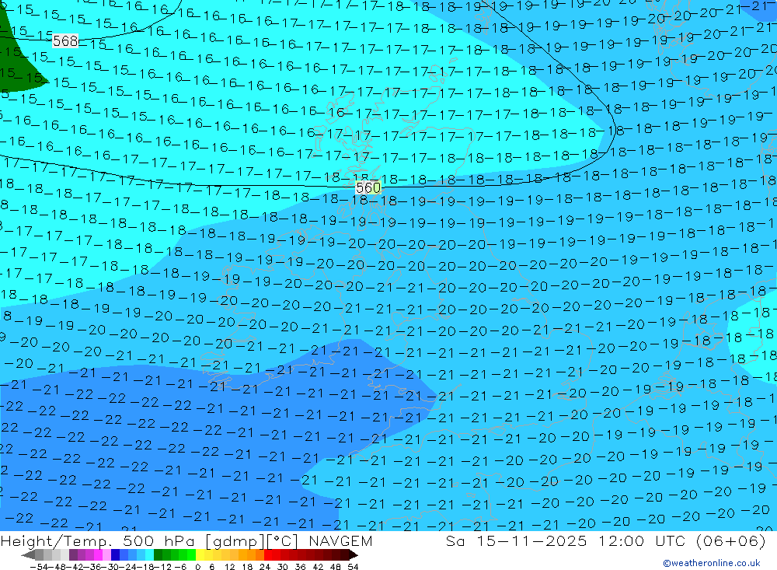Click the '(06+06)' forecast run text

[x=731, y=540]
